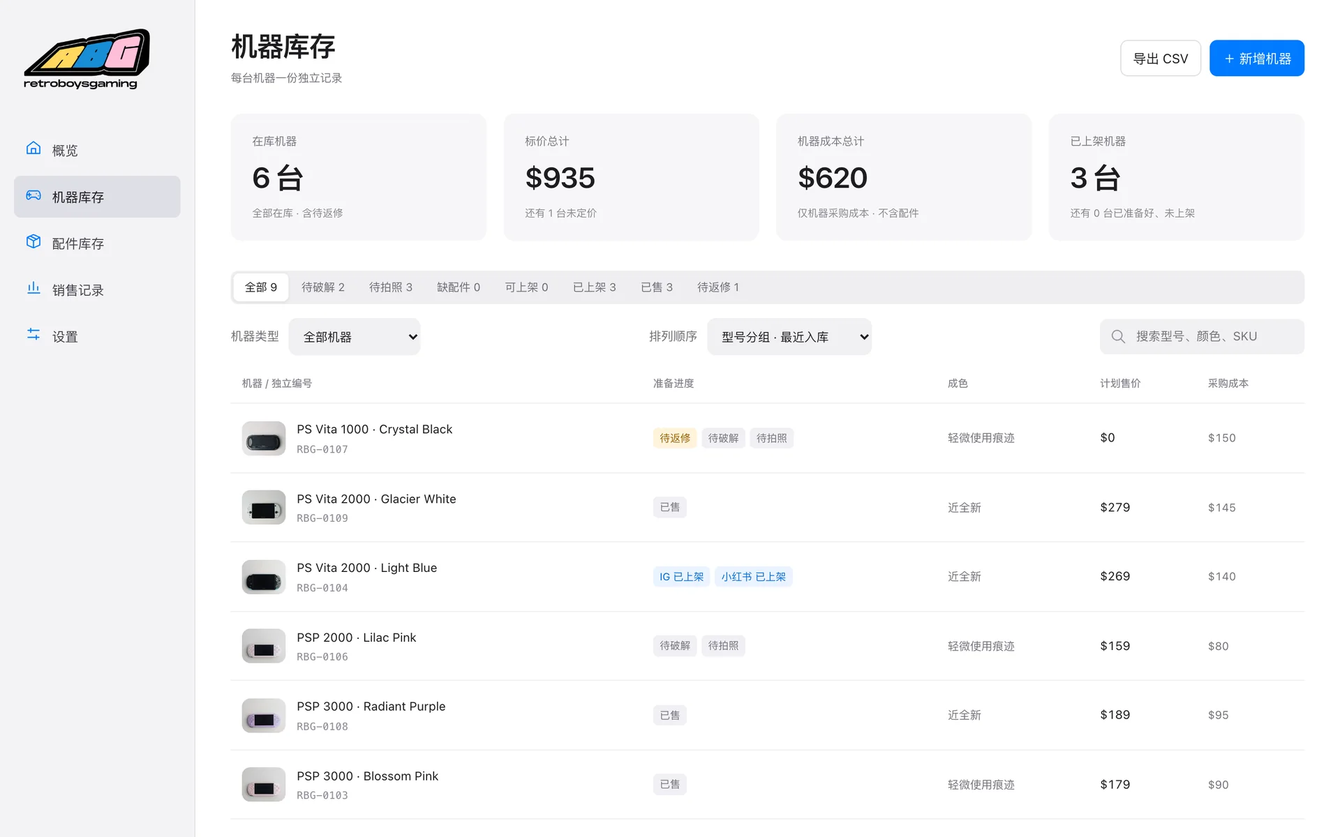
Task: Switch to the 待拍照 3 tab
Action: click(x=391, y=287)
